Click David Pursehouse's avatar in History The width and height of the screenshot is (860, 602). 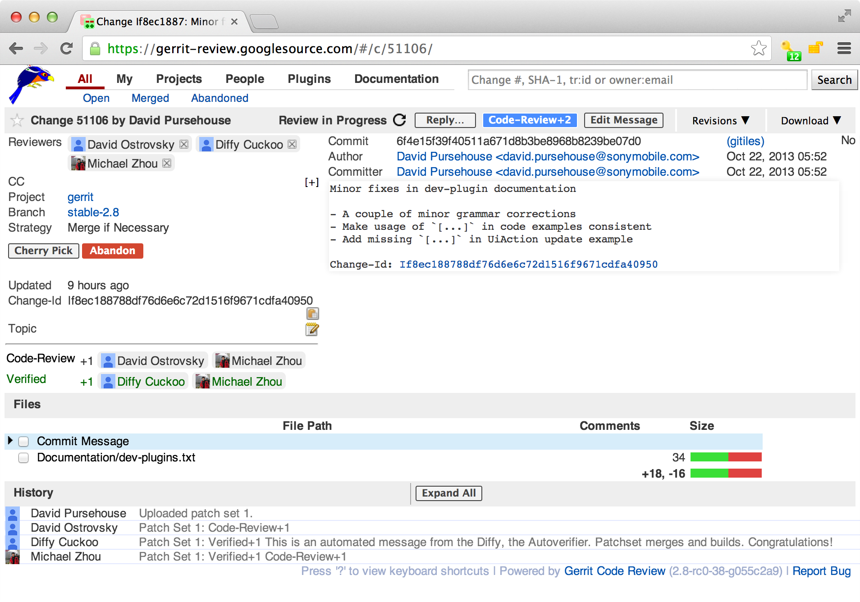point(12,514)
